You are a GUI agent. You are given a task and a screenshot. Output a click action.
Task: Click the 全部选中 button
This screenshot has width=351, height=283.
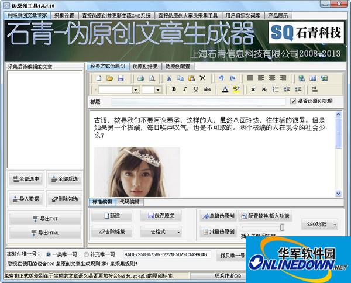click(x=26, y=179)
